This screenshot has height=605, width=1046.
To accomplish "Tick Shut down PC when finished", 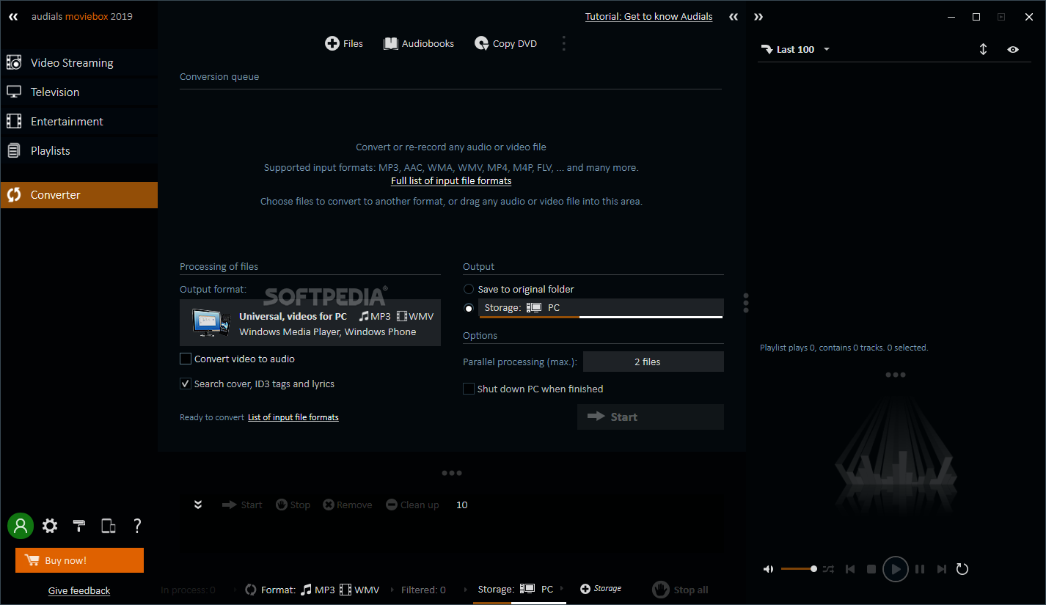I will (x=469, y=389).
